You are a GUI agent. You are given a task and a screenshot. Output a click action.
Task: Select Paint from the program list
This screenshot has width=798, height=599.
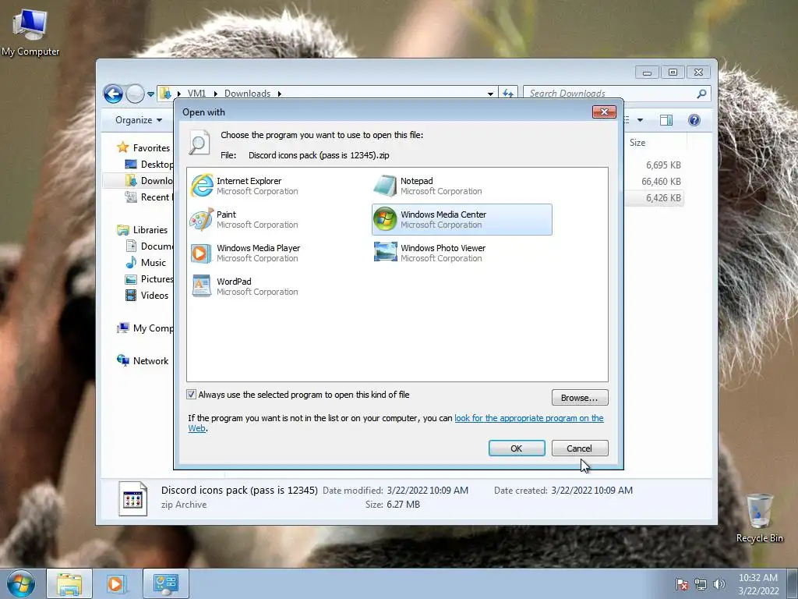pos(244,219)
